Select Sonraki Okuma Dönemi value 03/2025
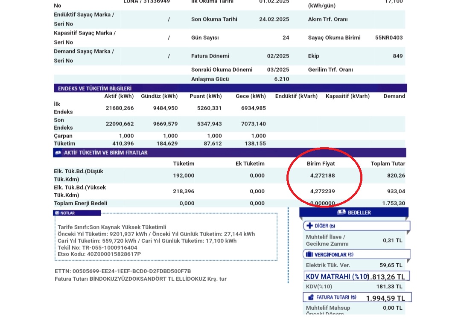The width and height of the screenshot is (461, 320). (278, 70)
